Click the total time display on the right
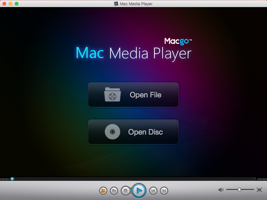This screenshot has height=200, width=267. click(x=262, y=178)
